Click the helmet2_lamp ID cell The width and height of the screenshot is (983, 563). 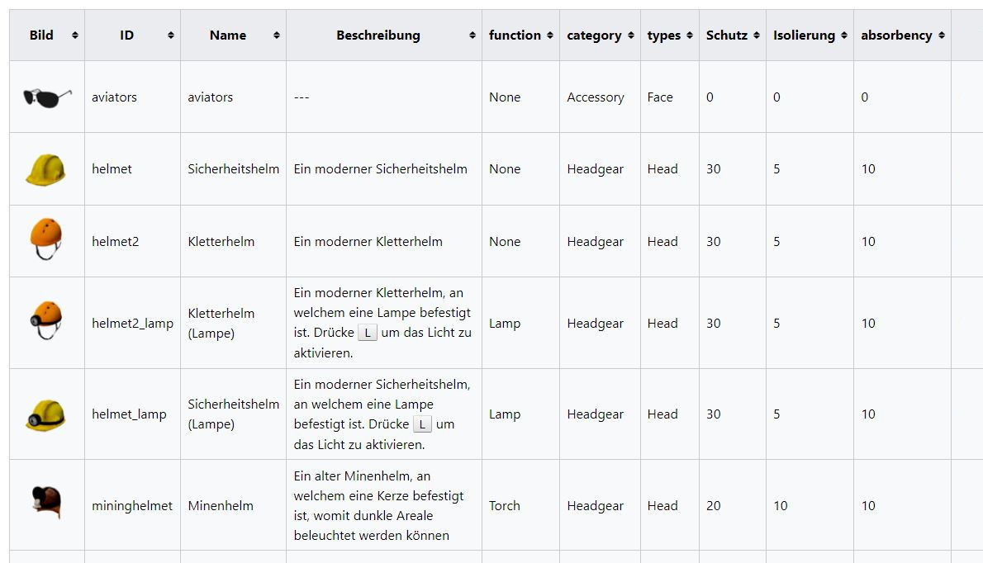[x=132, y=324]
